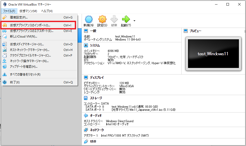Open the ストレージ section heading link
246x146 pixels.
tap(96, 98)
